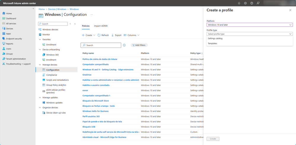Viewport: 296px width, 145px height.
Task: Click the resource menu Search box
Action: [53, 24]
